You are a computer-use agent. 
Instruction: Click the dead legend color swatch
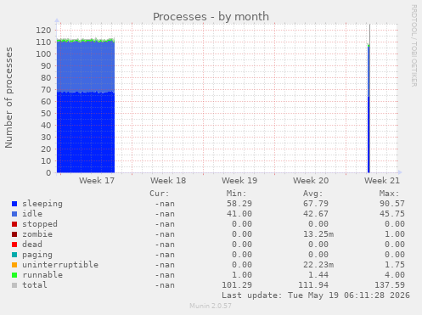[14, 245]
